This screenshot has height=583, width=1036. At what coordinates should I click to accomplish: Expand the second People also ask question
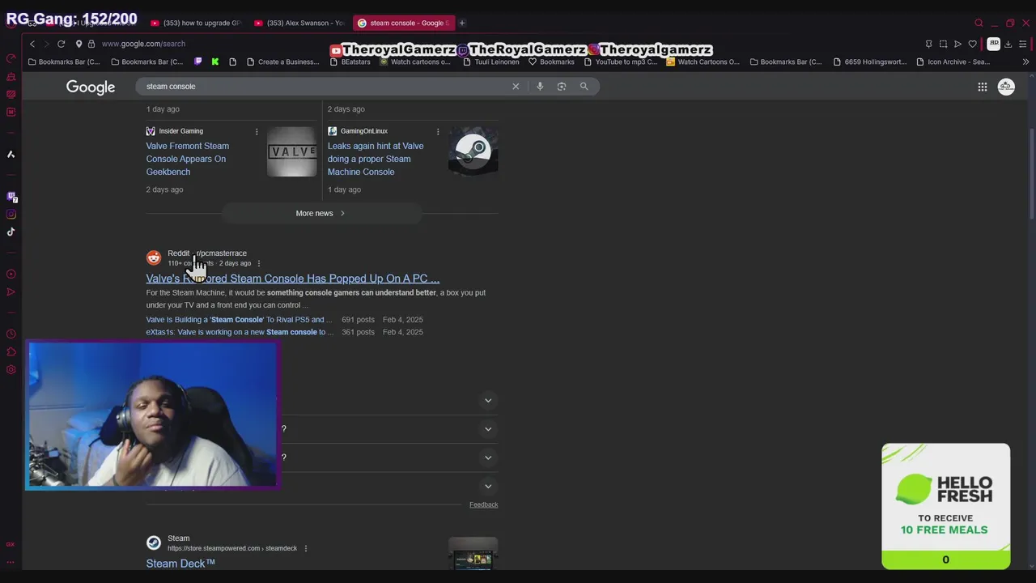coord(488,429)
